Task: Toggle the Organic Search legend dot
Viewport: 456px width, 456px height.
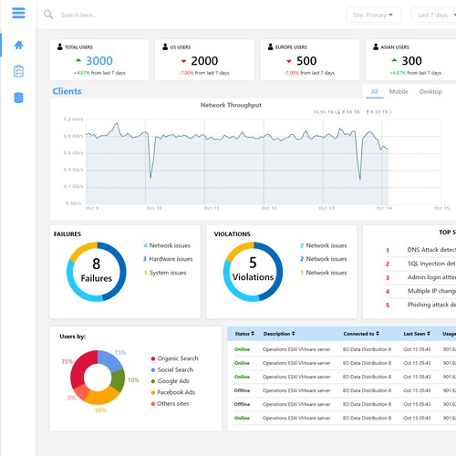Action: tap(153, 358)
